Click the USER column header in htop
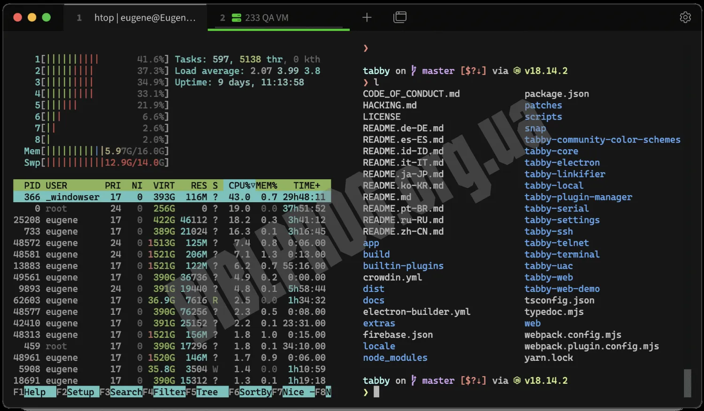This screenshot has height=411, width=704. click(56, 185)
